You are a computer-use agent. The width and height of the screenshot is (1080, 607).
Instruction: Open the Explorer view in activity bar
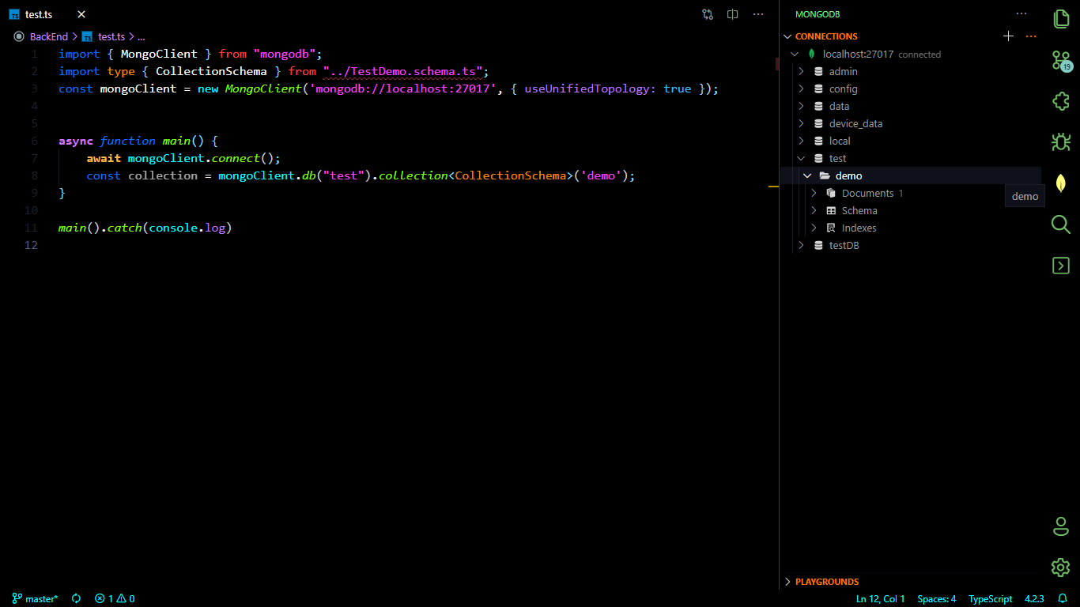[1061, 19]
